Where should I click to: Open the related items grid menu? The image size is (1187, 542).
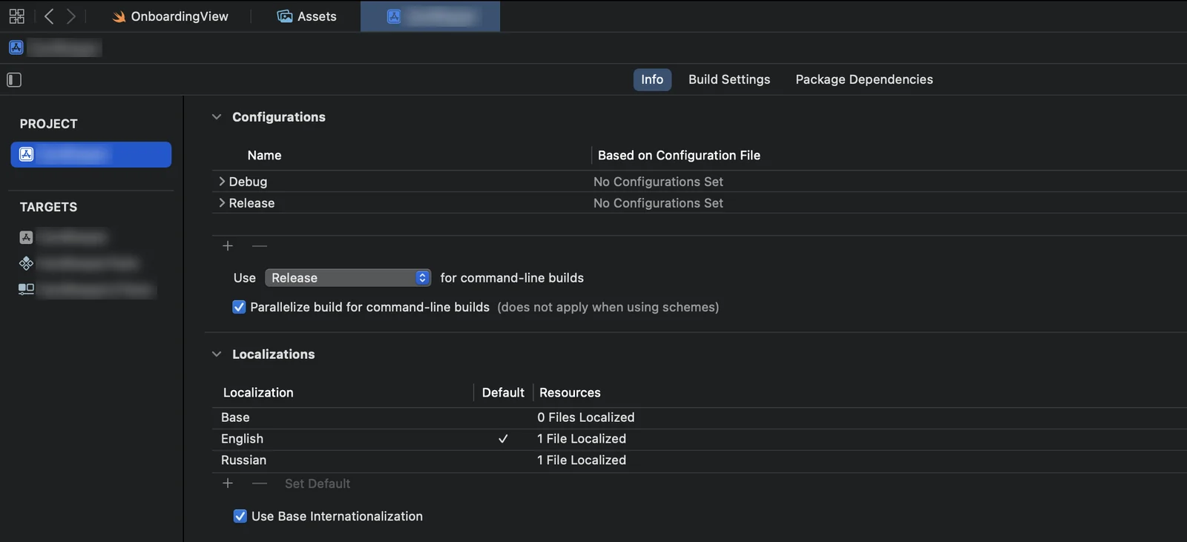[16, 16]
